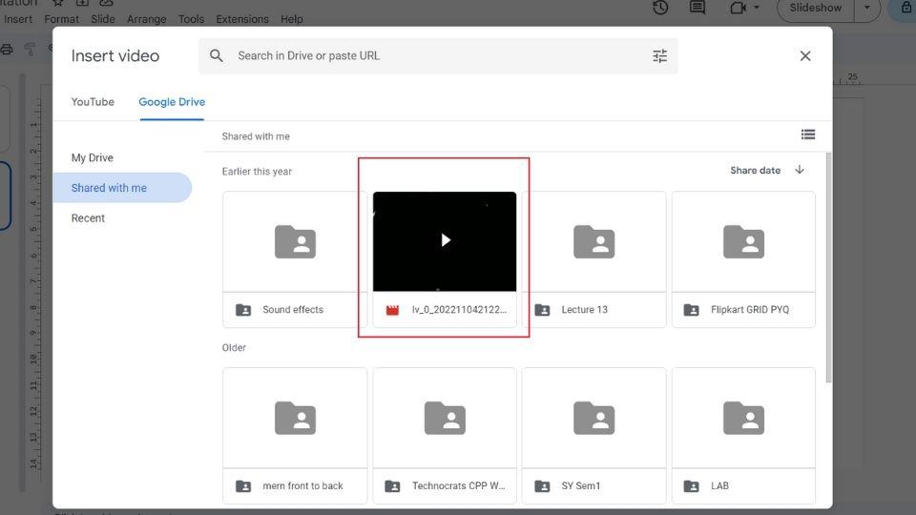This screenshot has width=916, height=515.
Task: Click Technocrats CPP folder icon
Action: click(x=445, y=418)
